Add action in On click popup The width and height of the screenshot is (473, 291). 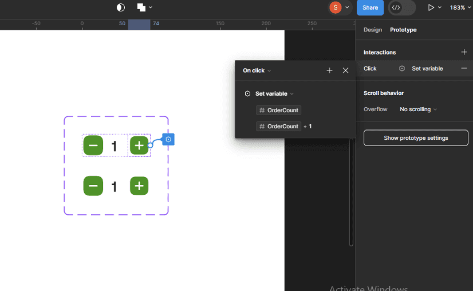pos(329,70)
